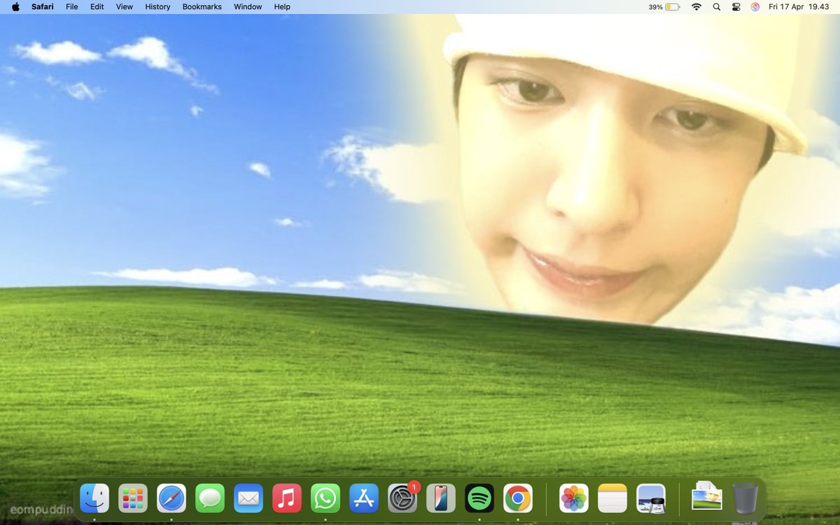This screenshot has height=525, width=840.
Task: Open the View menu
Action: (124, 6)
